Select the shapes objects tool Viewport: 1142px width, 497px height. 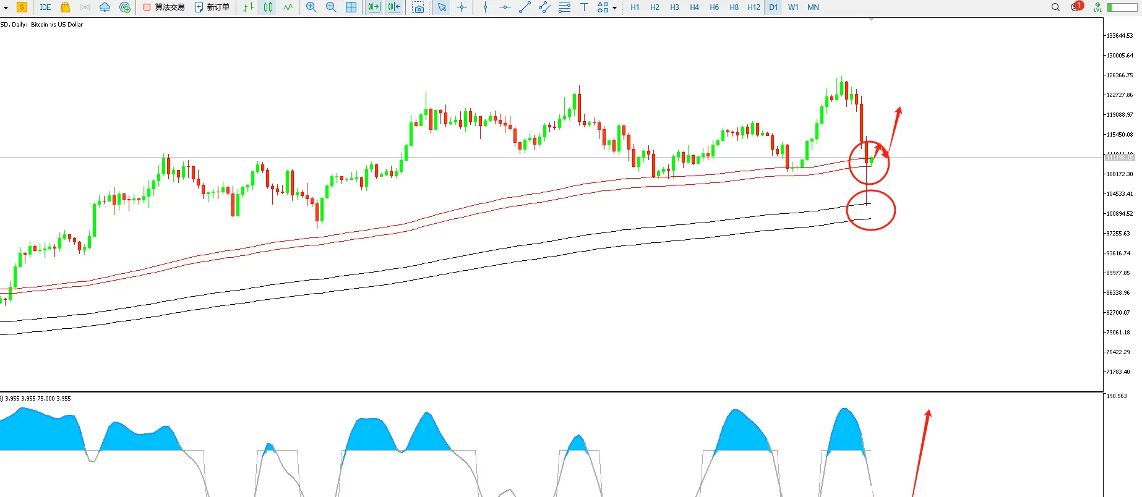click(x=603, y=7)
